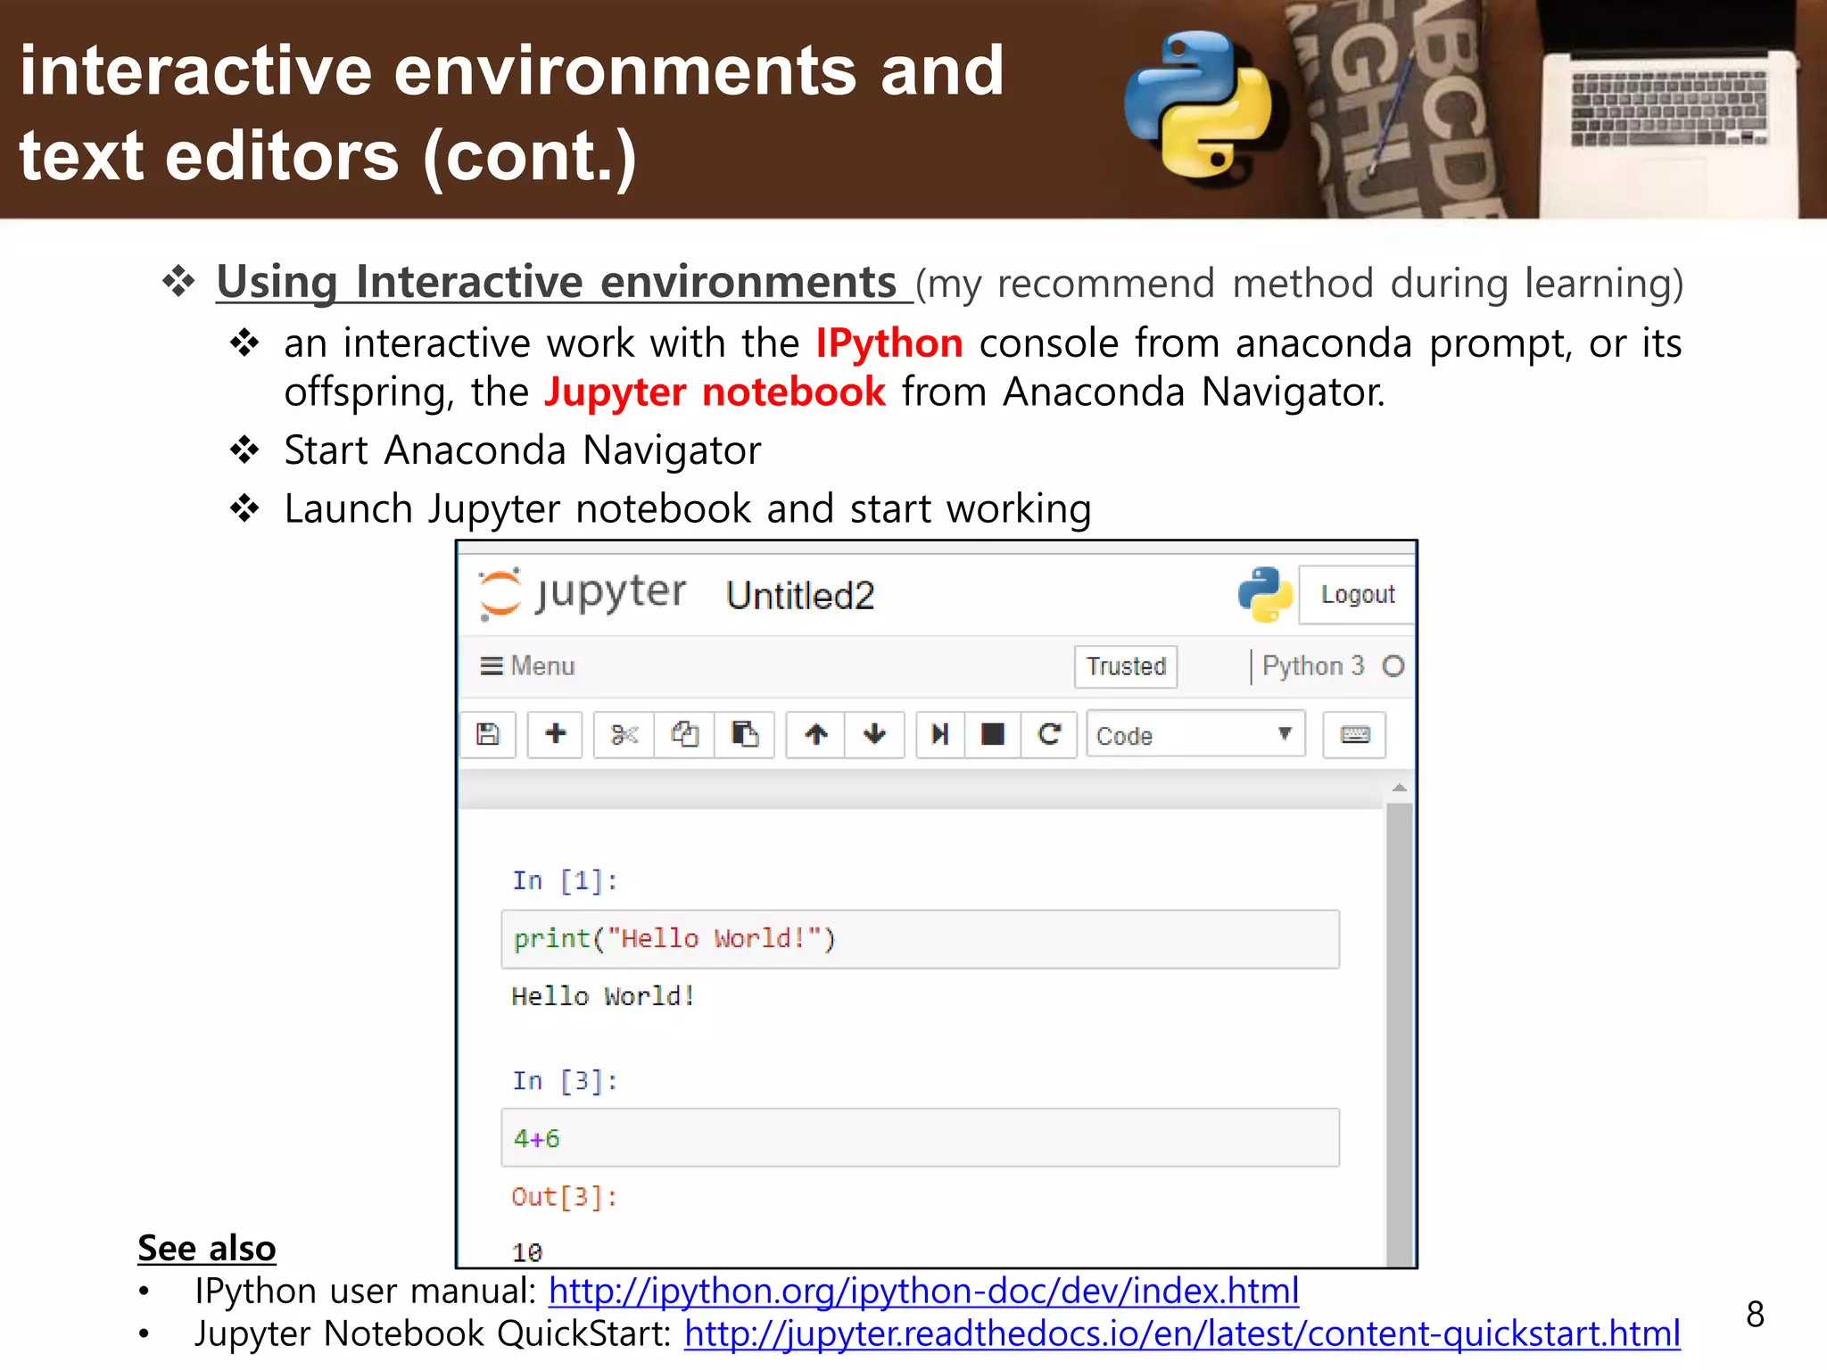Cut selected cell with scissors icon
The height and width of the screenshot is (1370, 1827).
click(624, 735)
